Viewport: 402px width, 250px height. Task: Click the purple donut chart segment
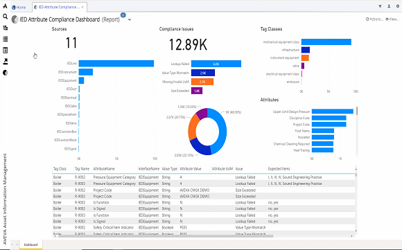tap(202, 113)
